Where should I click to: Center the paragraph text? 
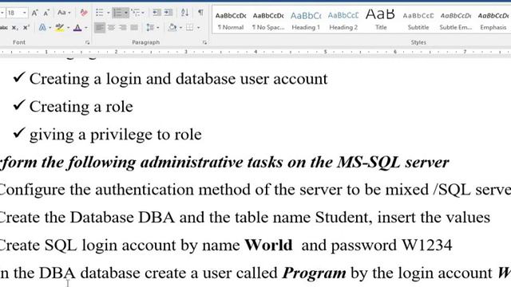tap(111, 28)
